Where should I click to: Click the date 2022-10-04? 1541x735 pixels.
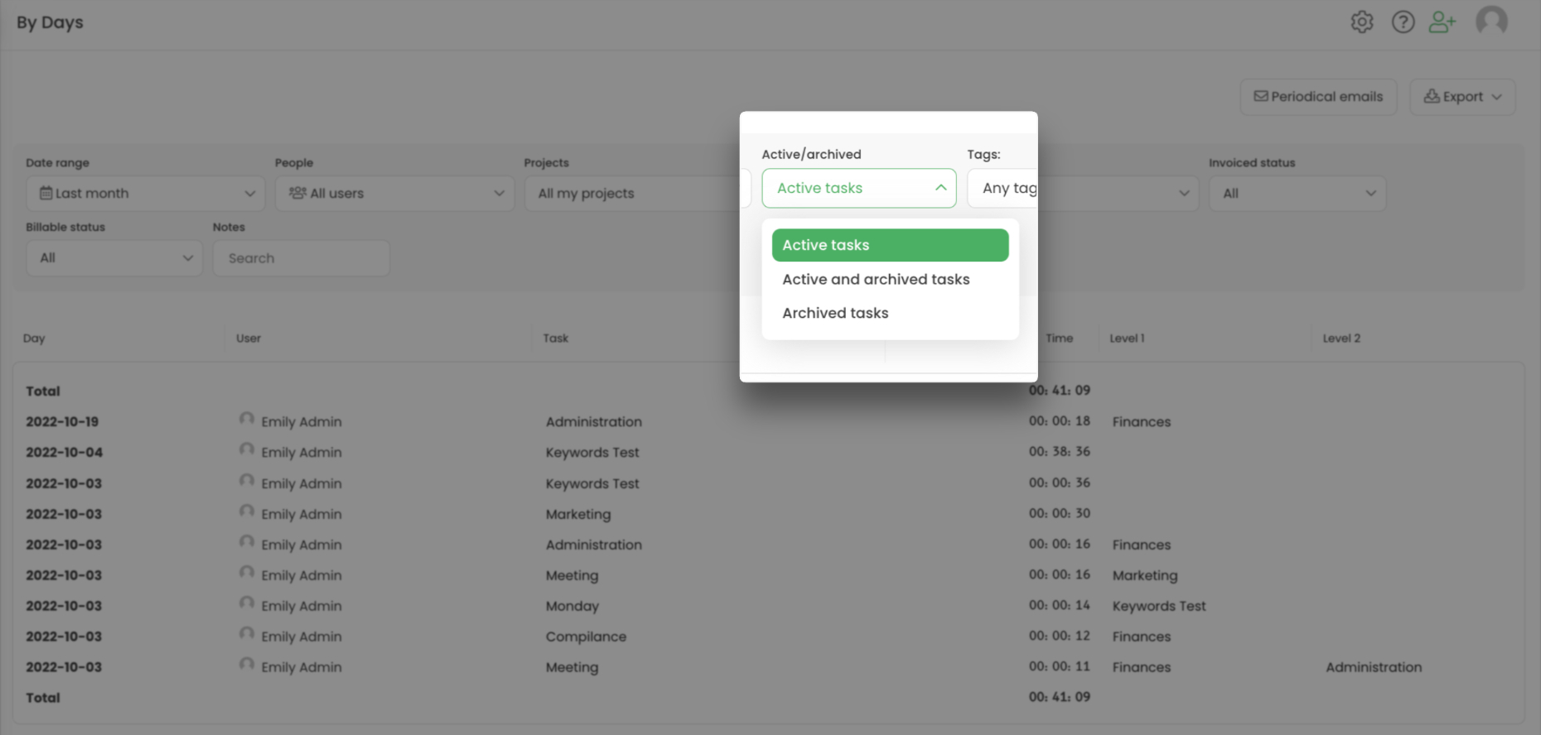click(64, 452)
